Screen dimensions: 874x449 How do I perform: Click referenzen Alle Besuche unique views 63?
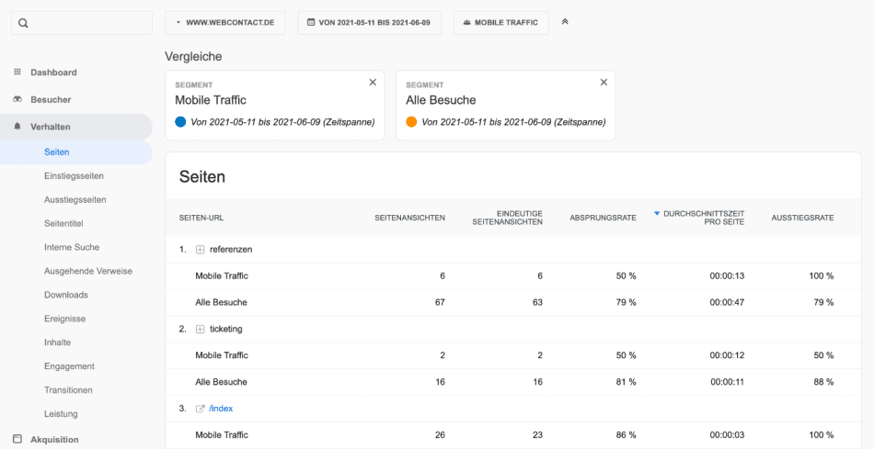click(x=537, y=303)
